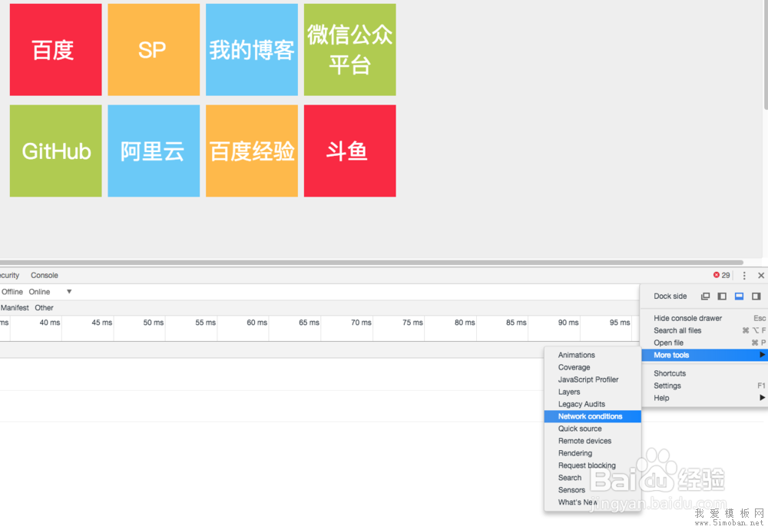
Task: Click the 70 ms timeline label
Action: (x=361, y=323)
